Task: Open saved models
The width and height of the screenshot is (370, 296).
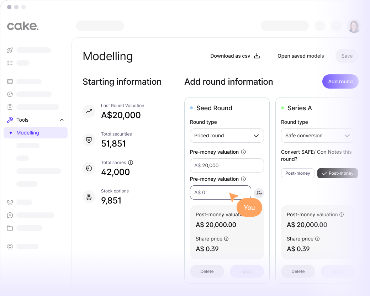Action: click(x=301, y=56)
